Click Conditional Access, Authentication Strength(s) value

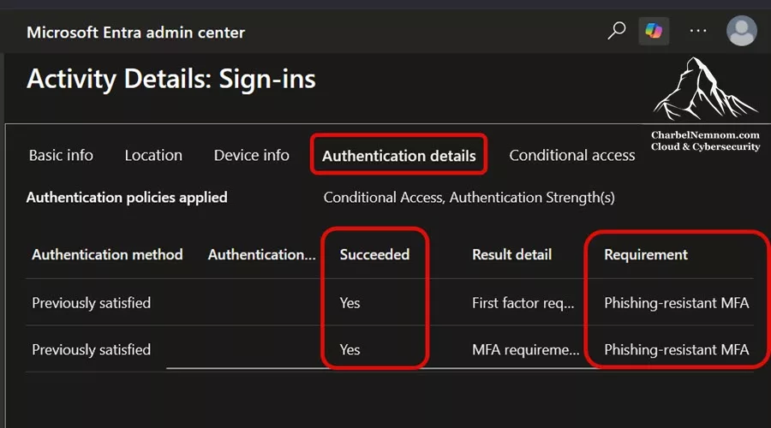pyautogui.click(x=469, y=198)
